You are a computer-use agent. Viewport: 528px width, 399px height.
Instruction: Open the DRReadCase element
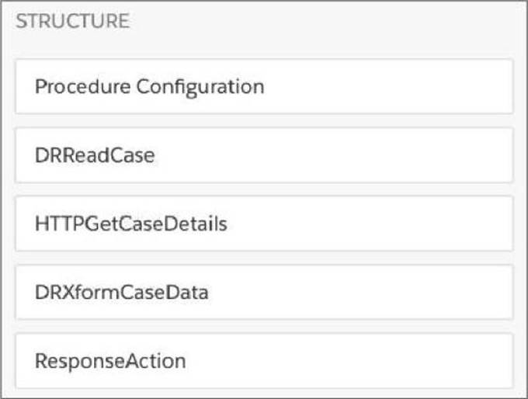point(264,155)
